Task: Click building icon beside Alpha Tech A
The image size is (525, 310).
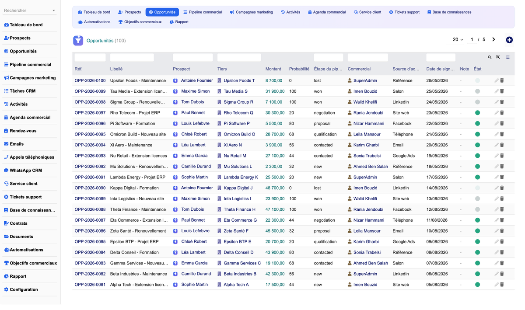Action: pyautogui.click(x=220, y=285)
